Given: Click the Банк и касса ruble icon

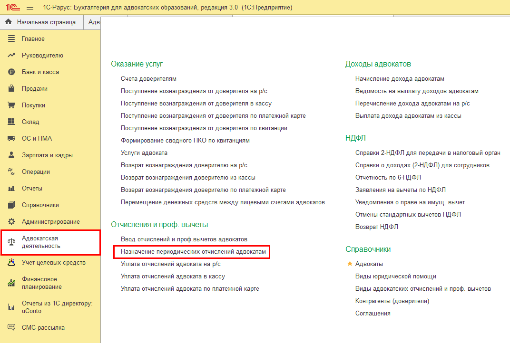Looking at the screenshot, I should 12,72.
